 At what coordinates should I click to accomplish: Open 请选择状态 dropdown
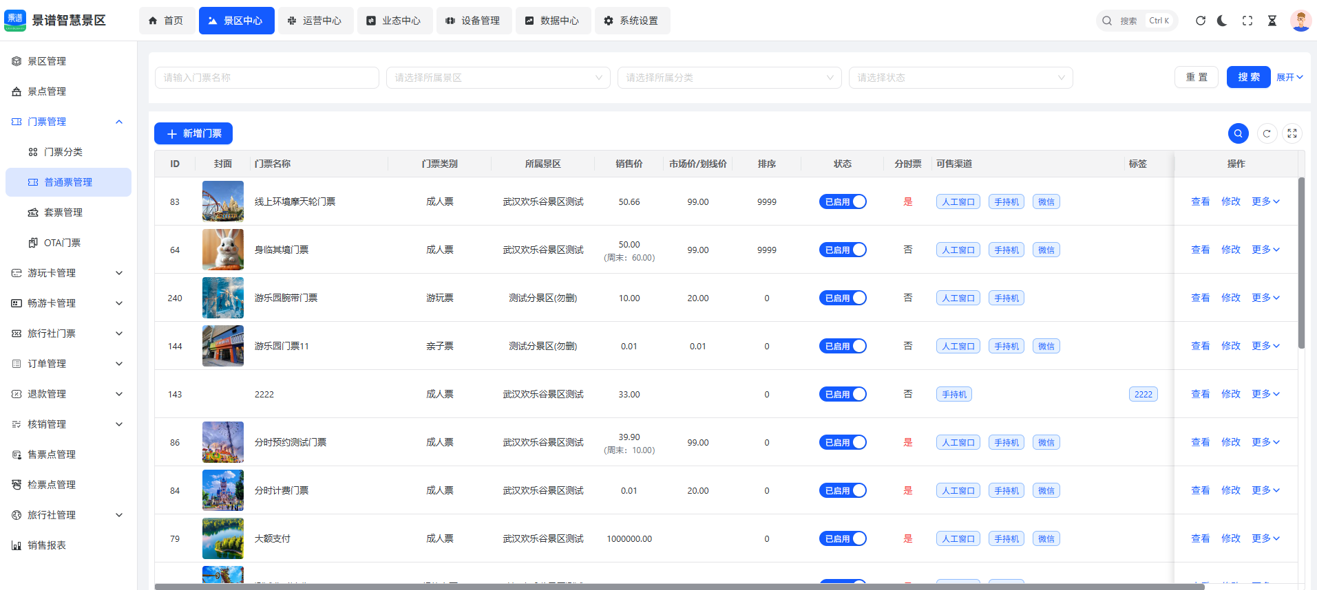[961, 78]
